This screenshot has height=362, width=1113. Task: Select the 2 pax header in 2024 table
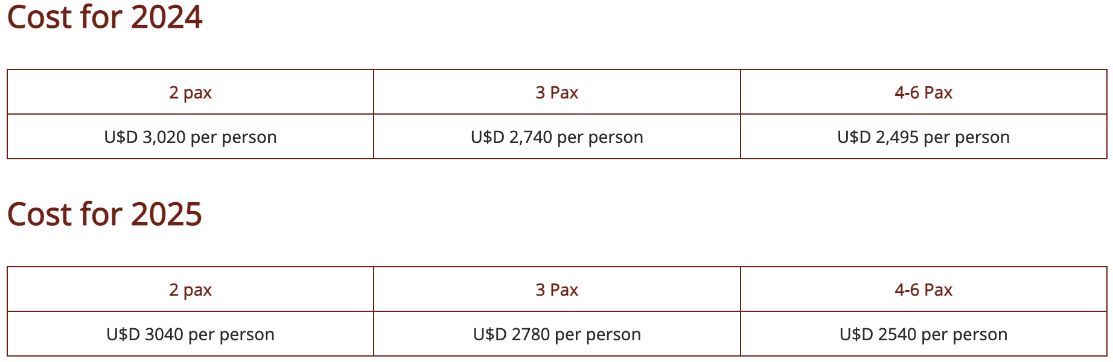[x=190, y=92]
